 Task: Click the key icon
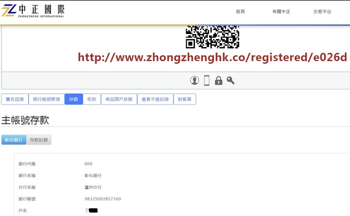tap(230, 80)
